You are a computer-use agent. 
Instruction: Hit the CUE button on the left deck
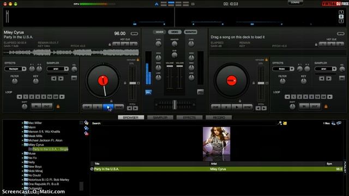(87, 107)
